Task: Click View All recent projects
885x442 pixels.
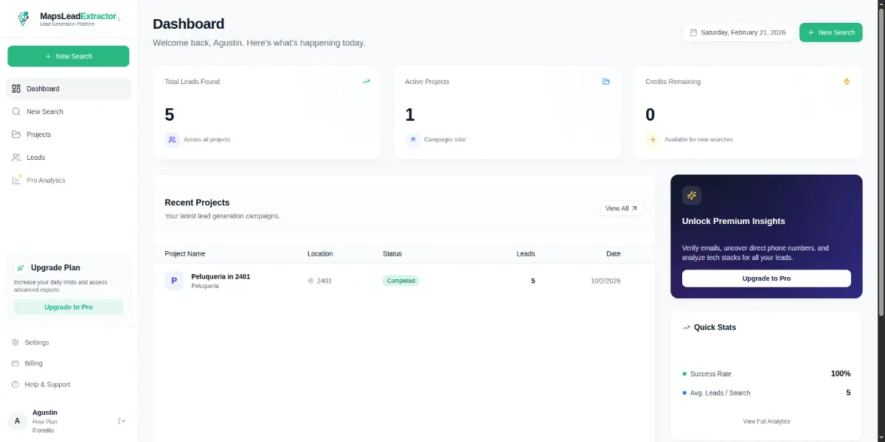Action: (x=621, y=208)
